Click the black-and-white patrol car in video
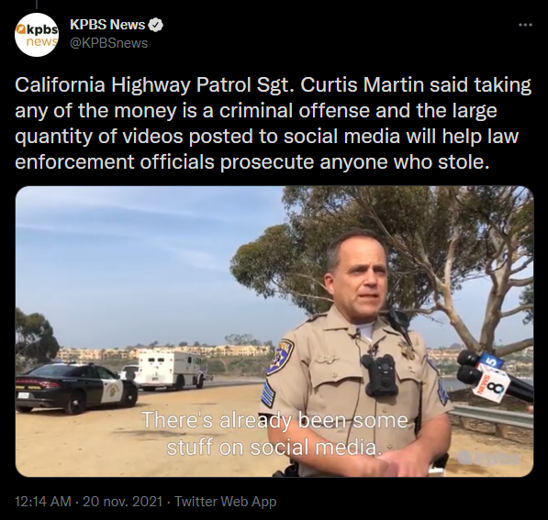548x520 pixels. click(75, 387)
